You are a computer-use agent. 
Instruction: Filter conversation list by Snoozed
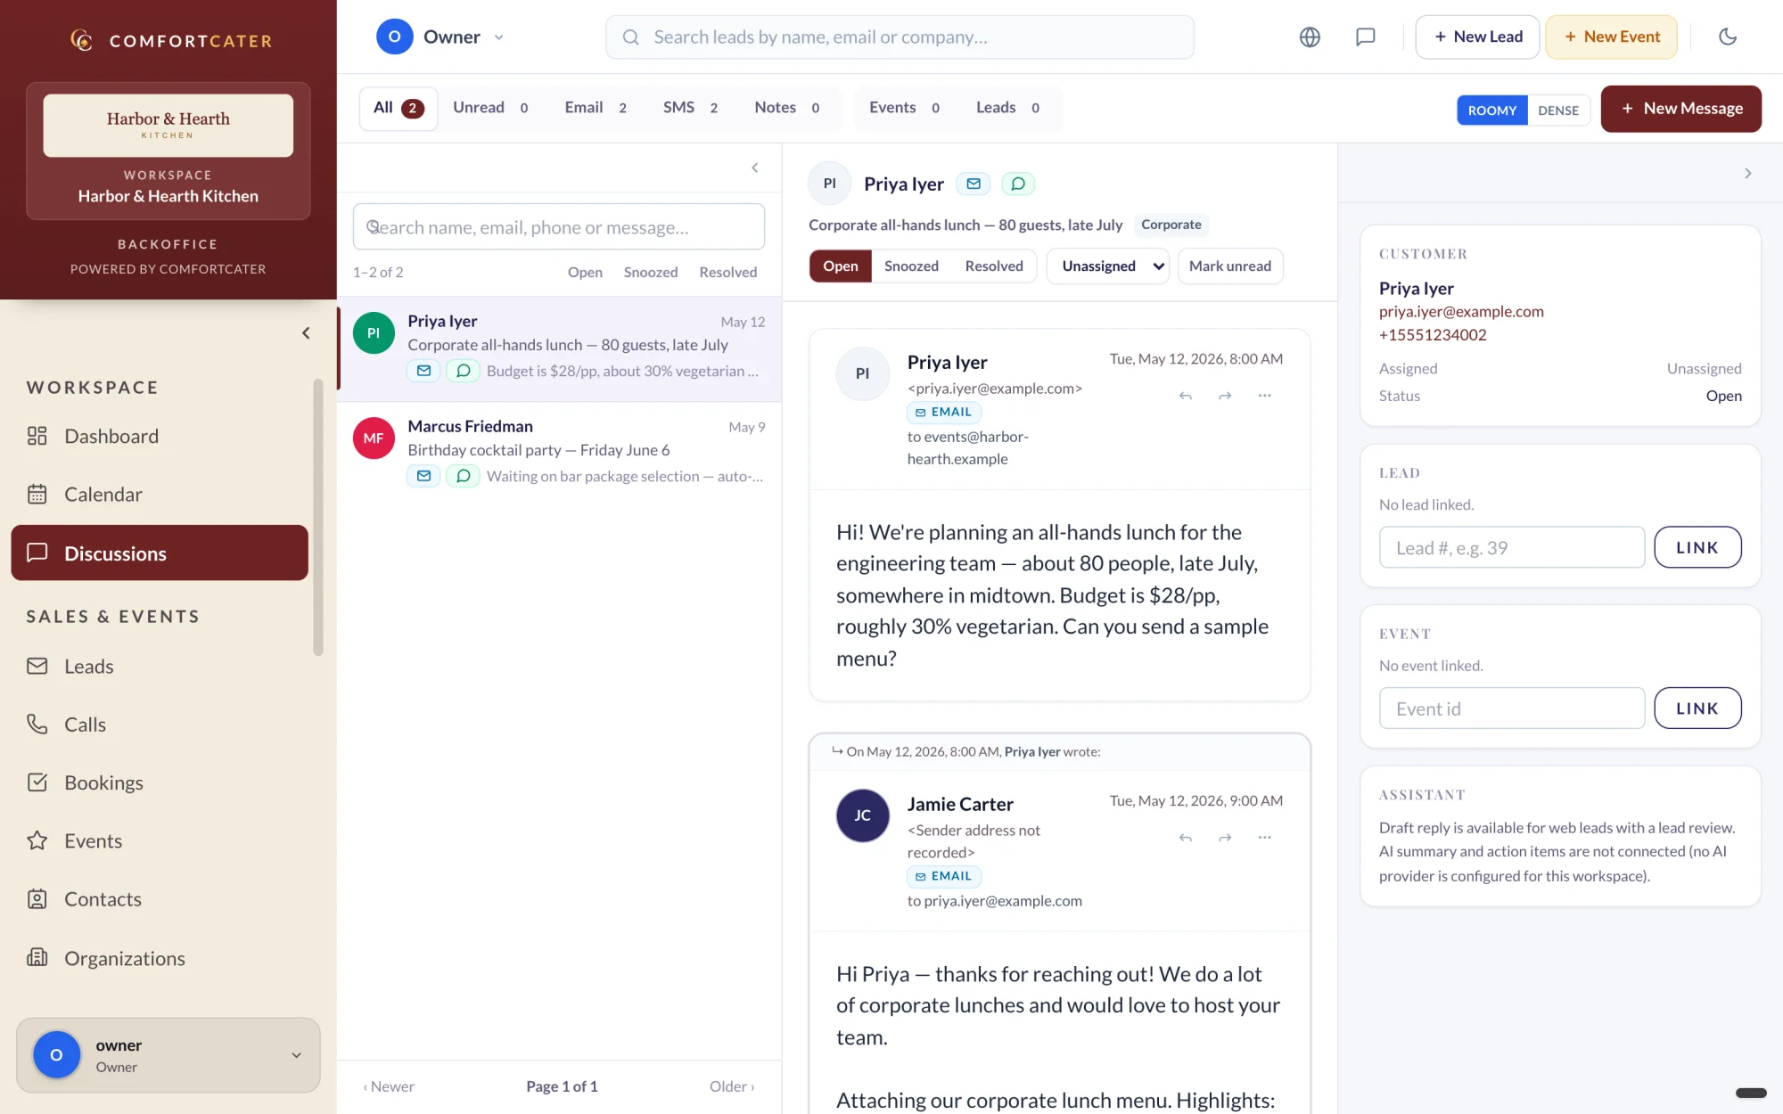(x=650, y=272)
